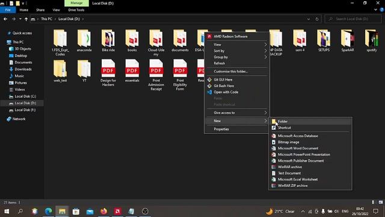Select the sem 4 folder
385x217 pixels.
(x=300, y=41)
